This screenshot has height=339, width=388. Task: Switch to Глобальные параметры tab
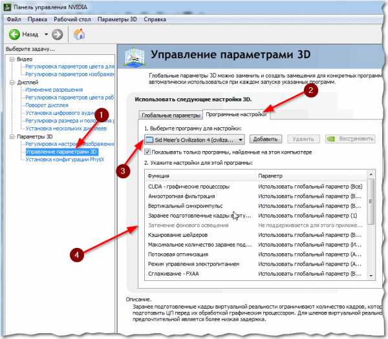171,115
